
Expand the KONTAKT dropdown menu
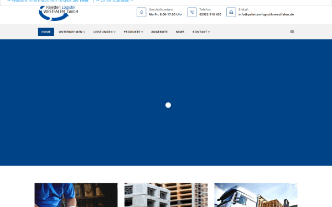pyautogui.click(x=201, y=32)
